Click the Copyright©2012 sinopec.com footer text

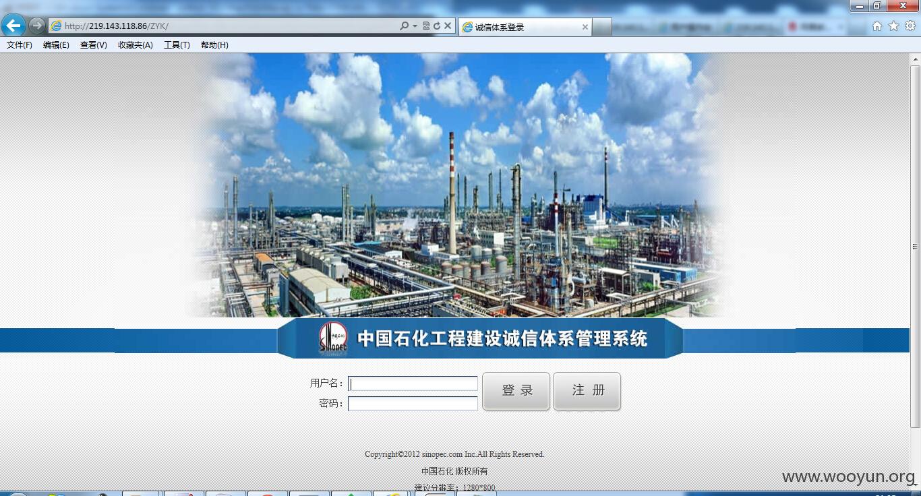click(454, 454)
